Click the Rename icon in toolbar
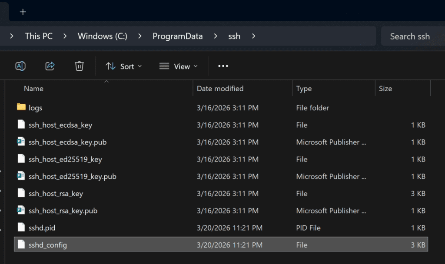This screenshot has height=264, width=445. 20,66
